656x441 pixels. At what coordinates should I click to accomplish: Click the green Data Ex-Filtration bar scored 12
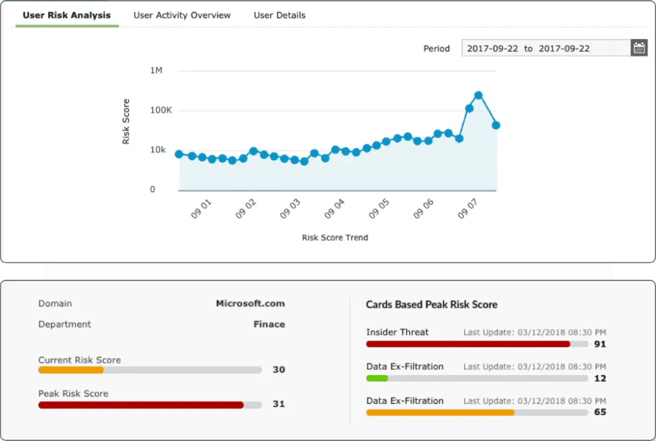coord(377,378)
